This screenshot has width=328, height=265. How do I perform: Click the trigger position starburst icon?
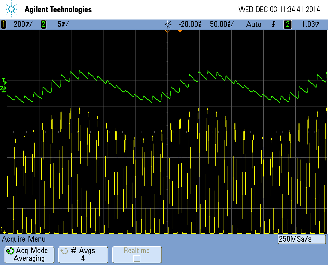pos(167,24)
